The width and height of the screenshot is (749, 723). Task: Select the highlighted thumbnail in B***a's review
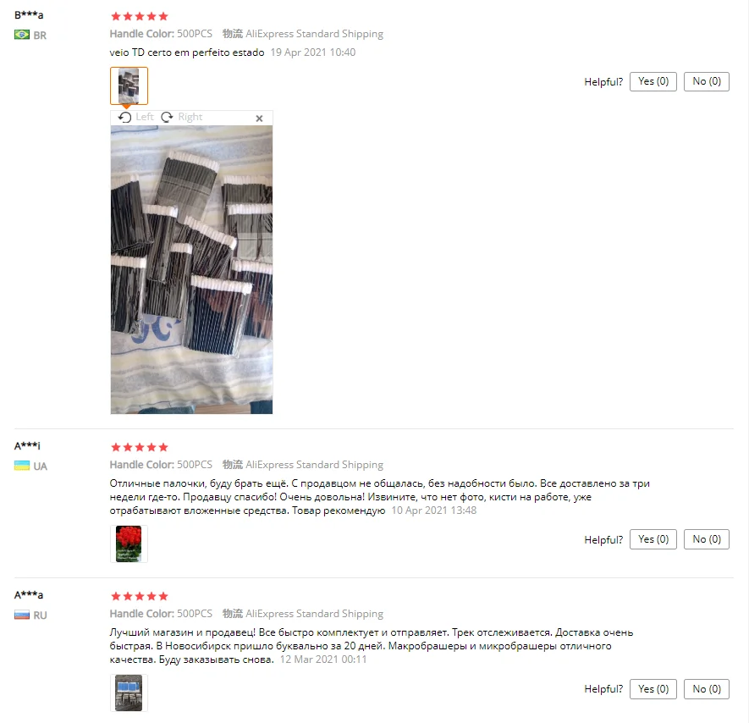[x=129, y=86]
